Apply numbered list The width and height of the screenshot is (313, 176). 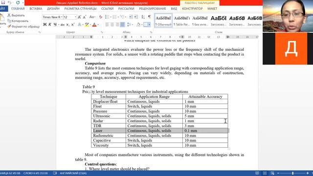click(x=114, y=17)
